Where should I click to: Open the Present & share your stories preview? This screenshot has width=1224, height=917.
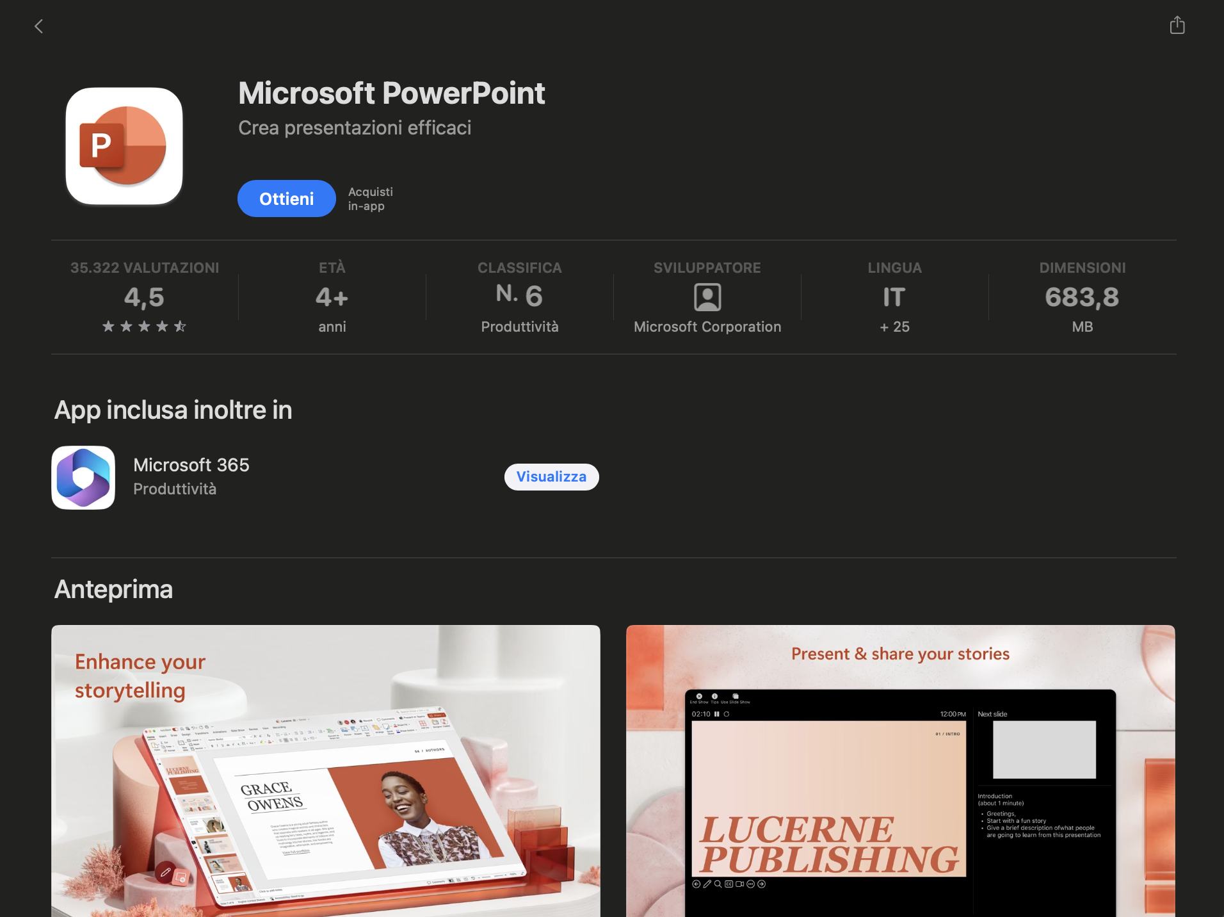900,771
